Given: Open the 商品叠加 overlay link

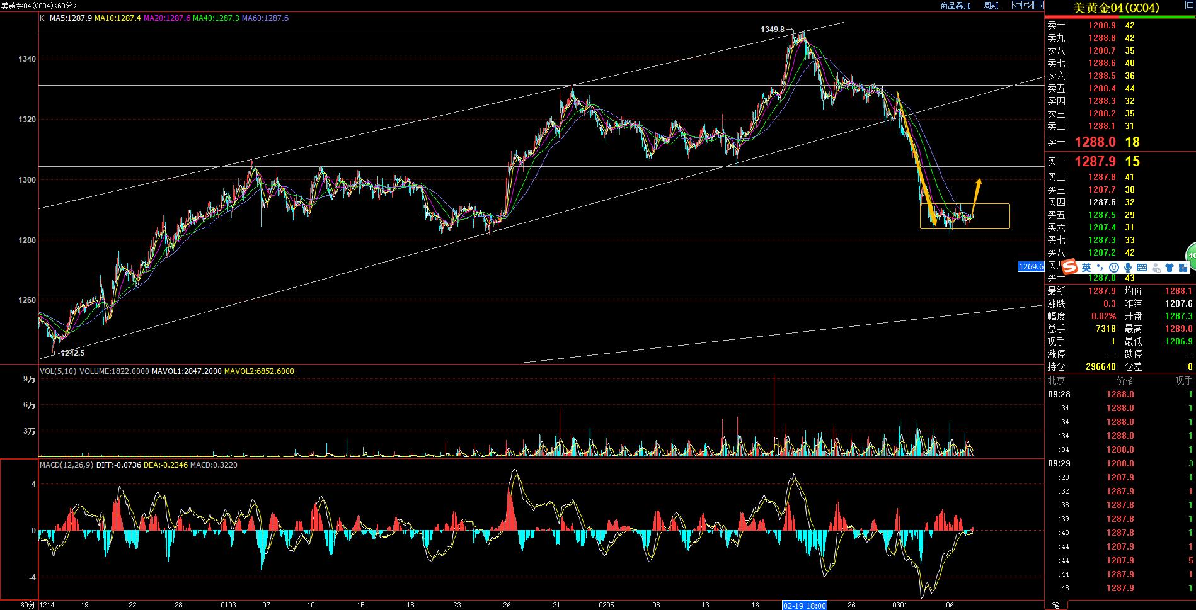Looking at the screenshot, I should pyautogui.click(x=955, y=6).
